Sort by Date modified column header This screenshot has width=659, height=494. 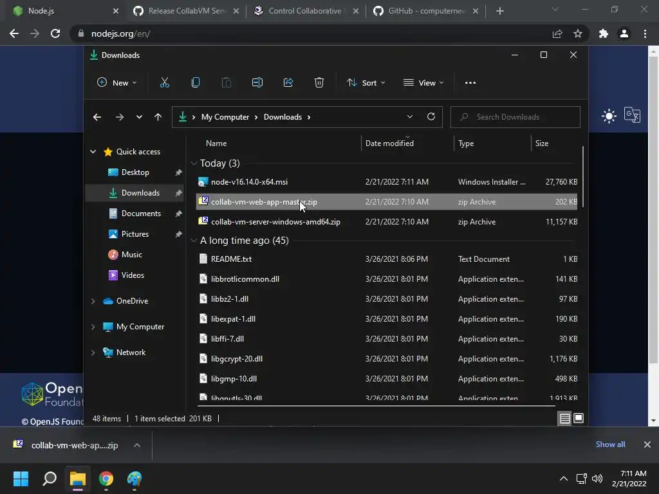click(x=389, y=143)
